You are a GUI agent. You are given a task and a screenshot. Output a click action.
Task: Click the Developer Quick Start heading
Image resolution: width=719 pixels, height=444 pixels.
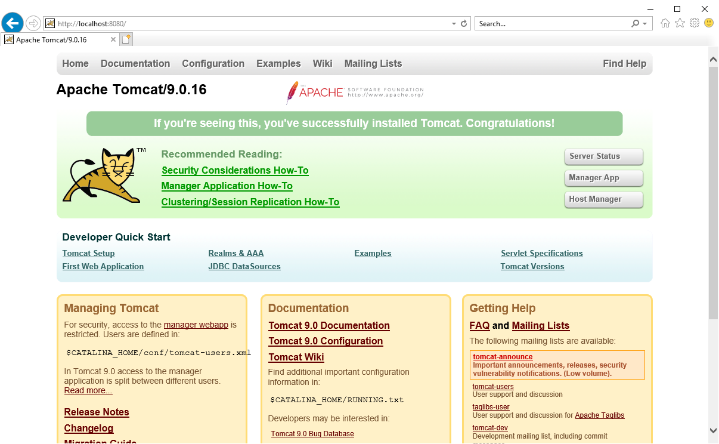(116, 238)
